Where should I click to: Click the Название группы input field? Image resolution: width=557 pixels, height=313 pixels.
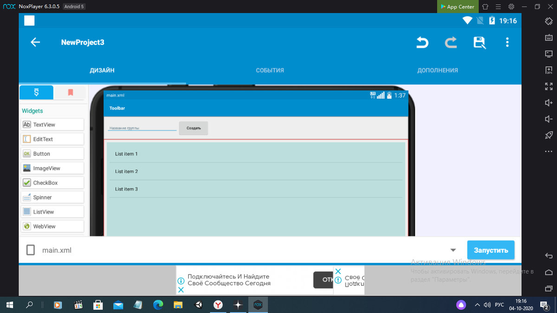(x=142, y=128)
